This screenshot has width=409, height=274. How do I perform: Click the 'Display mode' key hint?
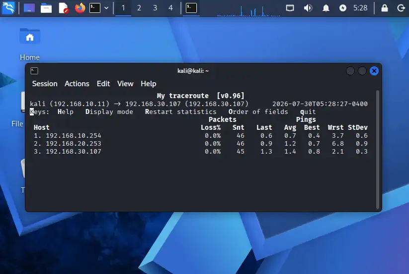coord(109,112)
